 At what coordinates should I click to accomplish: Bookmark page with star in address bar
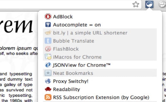point(136,4)
